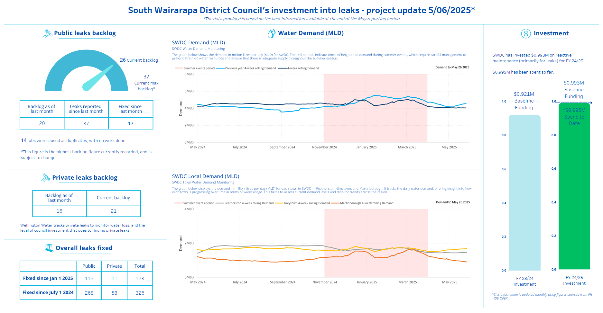This screenshot has height=313, width=603.
Task: Click the Fixed since July 1 2024 row label
Action: (x=48, y=293)
